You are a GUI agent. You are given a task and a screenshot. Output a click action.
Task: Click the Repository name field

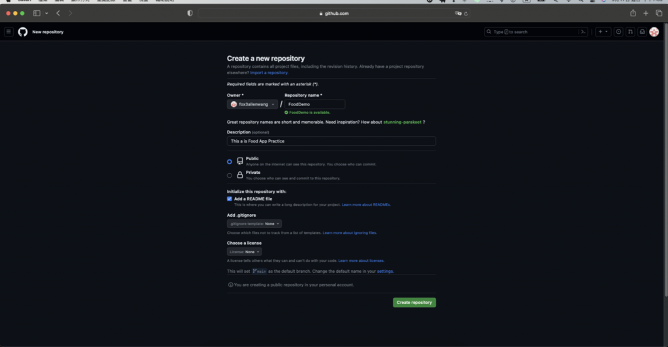(315, 104)
